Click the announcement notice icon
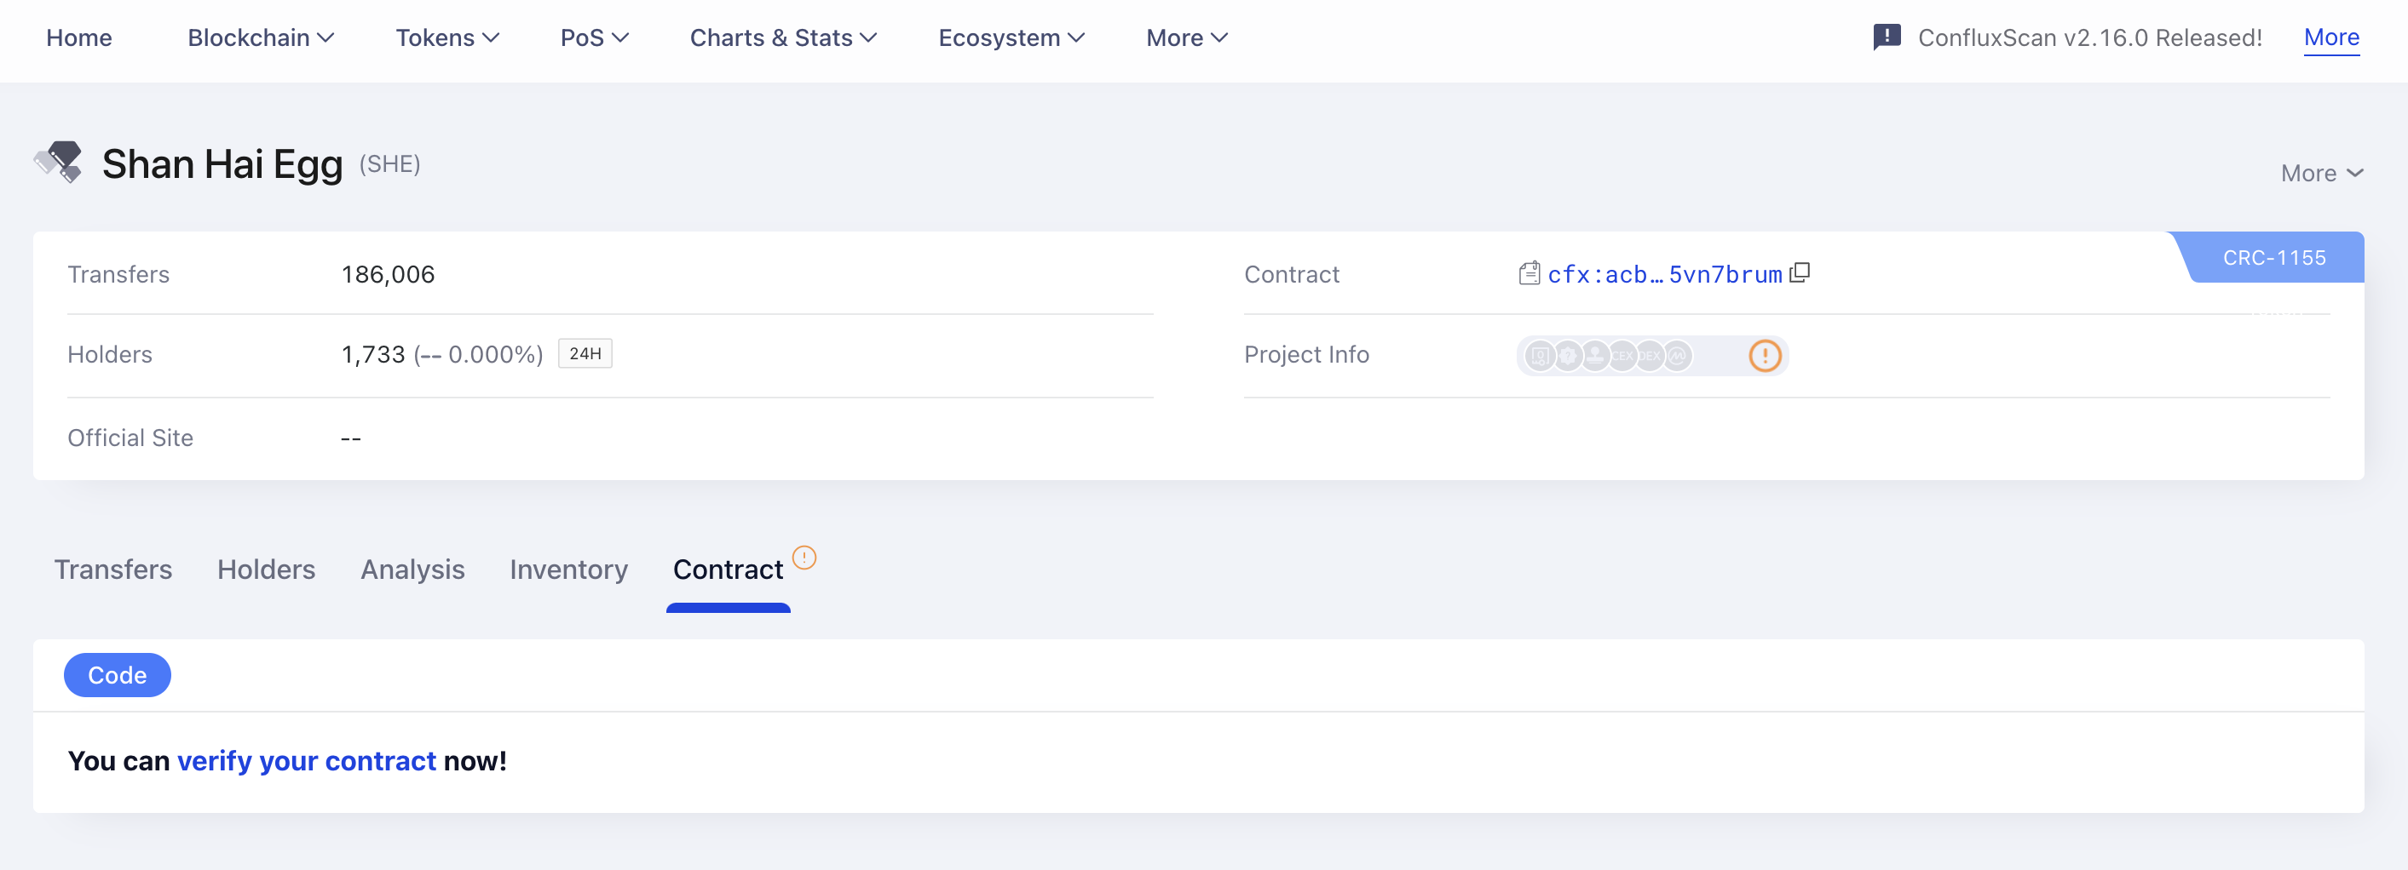Screen dimensions: 2408x870 click(x=1887, y=37)
